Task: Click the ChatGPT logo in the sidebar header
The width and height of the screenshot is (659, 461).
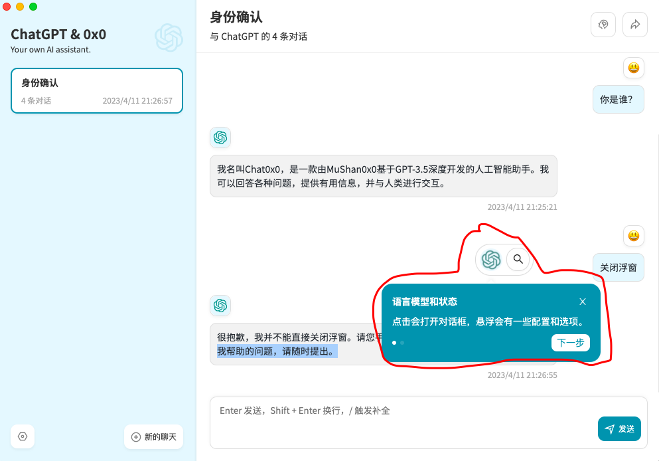Action: (169, 38)
